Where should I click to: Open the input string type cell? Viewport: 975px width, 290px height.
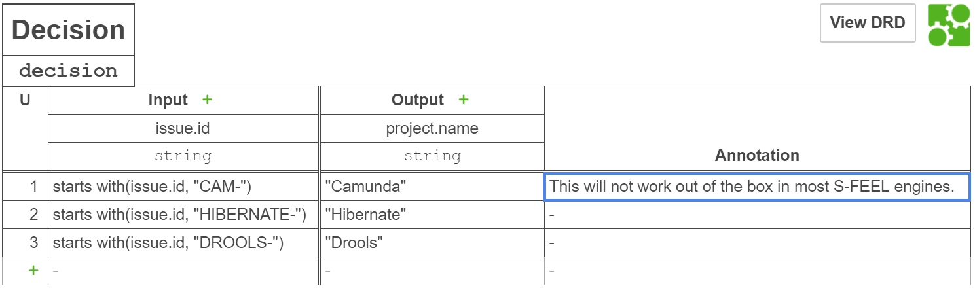(183, 156)
